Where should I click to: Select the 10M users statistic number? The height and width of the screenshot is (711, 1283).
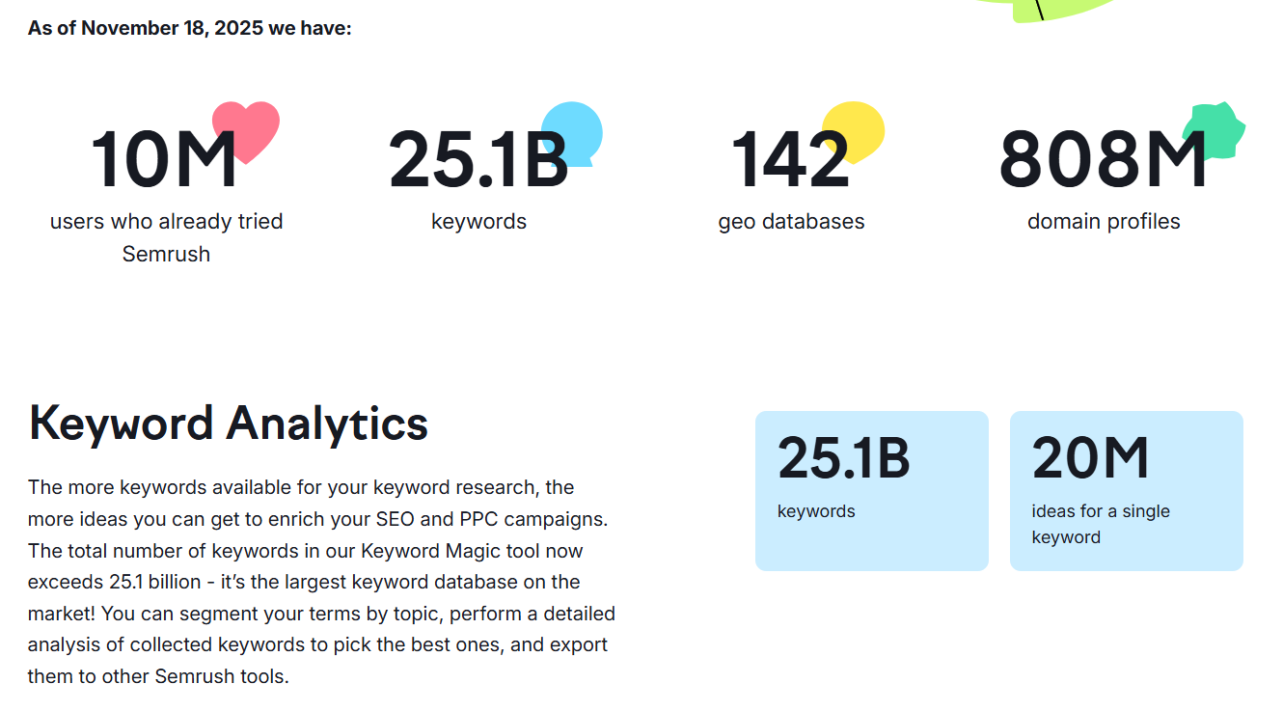point(163,161)
